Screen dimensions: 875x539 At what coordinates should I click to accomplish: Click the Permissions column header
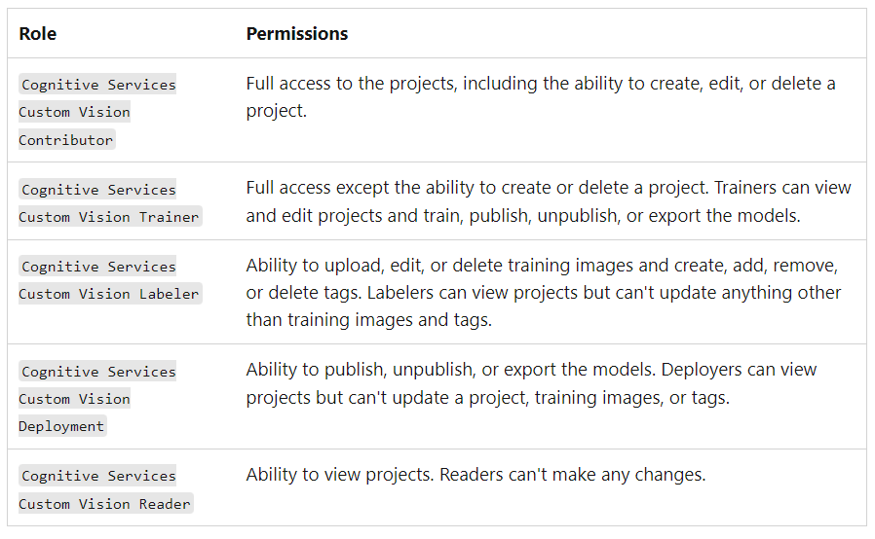point(297,34)
